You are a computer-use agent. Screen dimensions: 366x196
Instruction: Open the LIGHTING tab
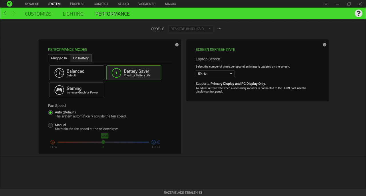click(73, 13)
